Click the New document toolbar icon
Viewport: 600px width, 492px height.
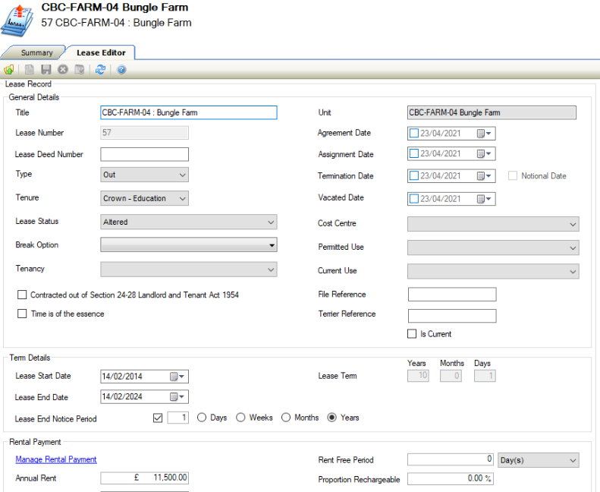click(x=30, y=70)
